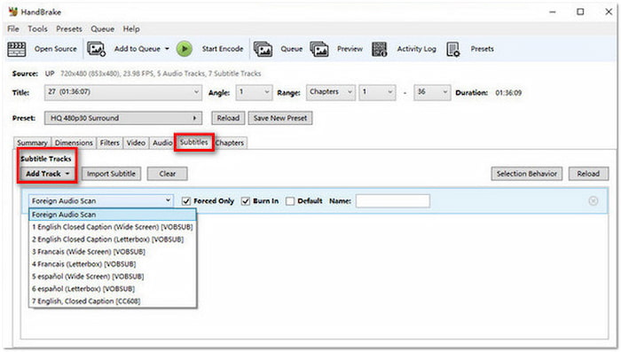The width and height of the screenshot is (621, 352).
Task: Open the File menu
Action: (13, 29)
